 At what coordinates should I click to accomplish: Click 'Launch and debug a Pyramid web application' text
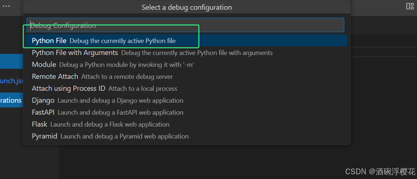pyautogui.click(x=124, y=136)
